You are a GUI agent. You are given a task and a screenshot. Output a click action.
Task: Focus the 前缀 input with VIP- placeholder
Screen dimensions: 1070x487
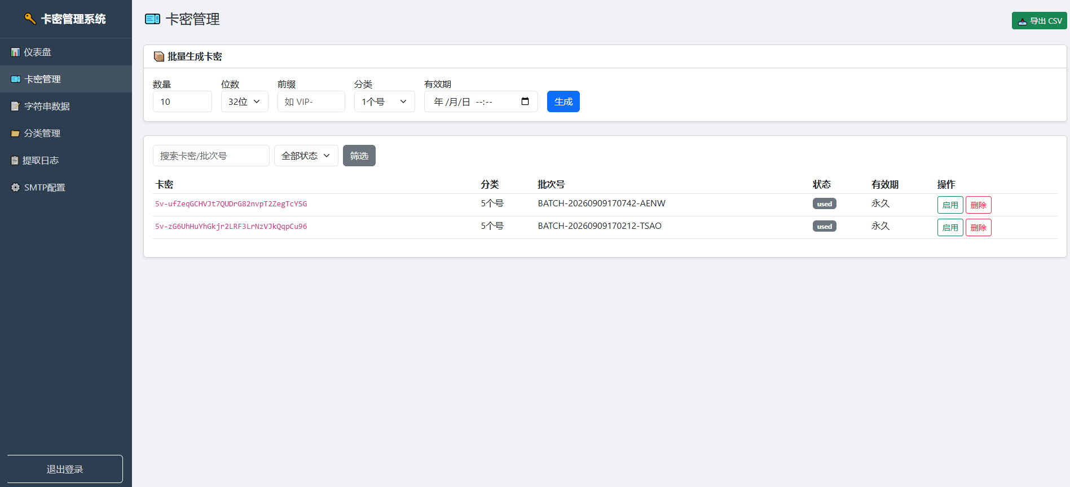pos(311,101)
